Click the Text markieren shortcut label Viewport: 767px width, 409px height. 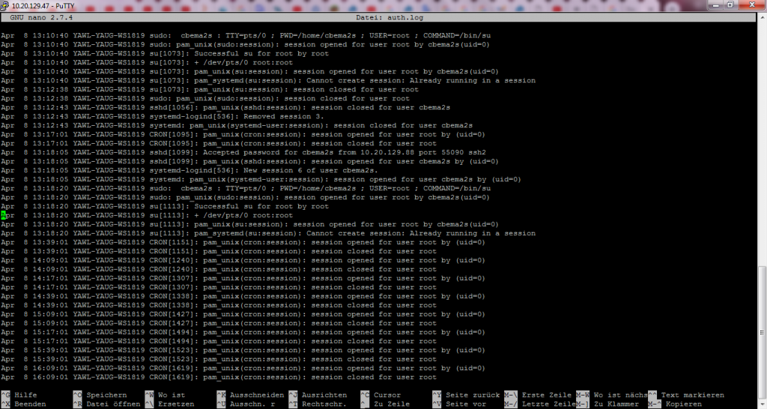[693, 395]
